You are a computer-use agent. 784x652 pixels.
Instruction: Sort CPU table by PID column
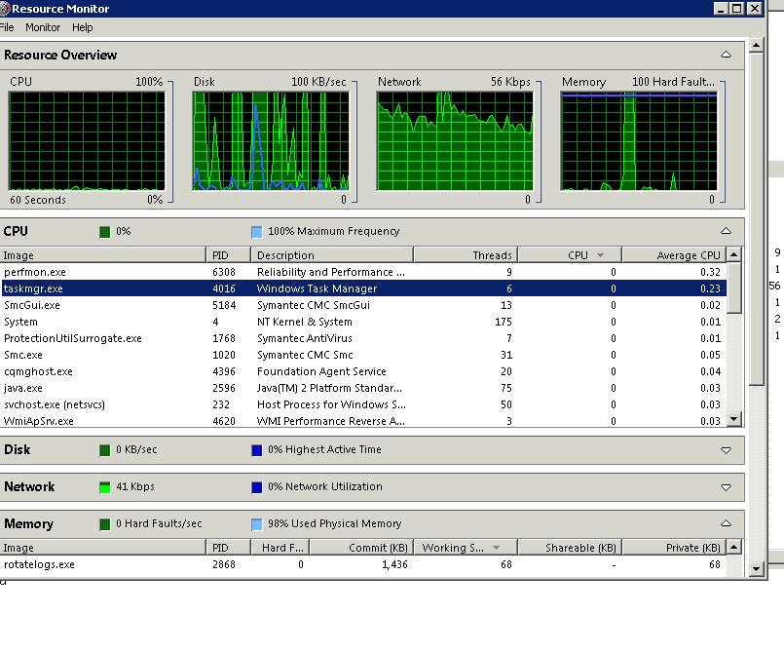tap(228, 255)
